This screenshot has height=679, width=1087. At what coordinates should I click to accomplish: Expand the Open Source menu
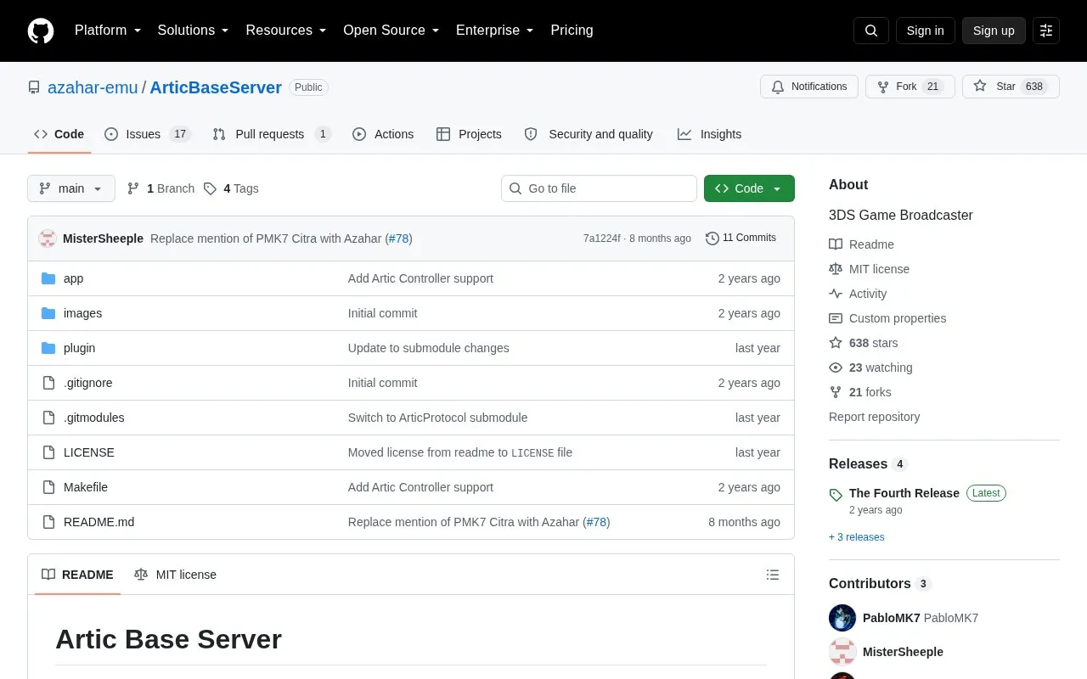point(391,31)
